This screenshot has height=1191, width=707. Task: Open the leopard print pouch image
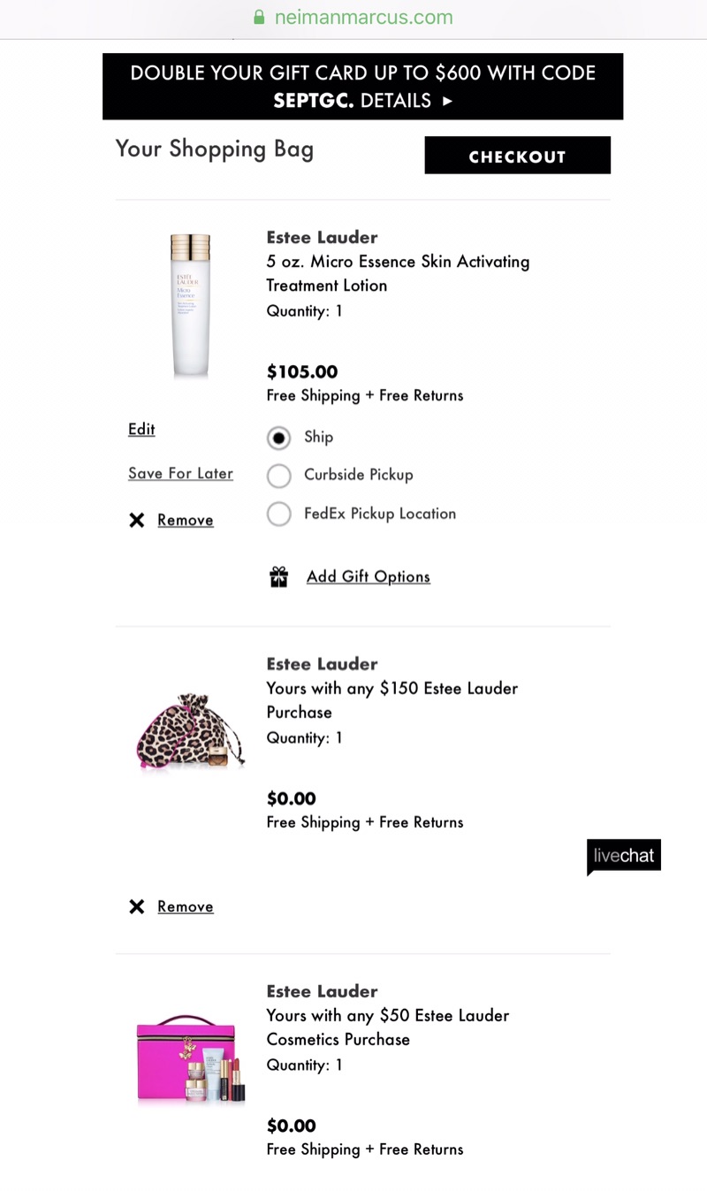pyautogui.click(x=190, y=732)
